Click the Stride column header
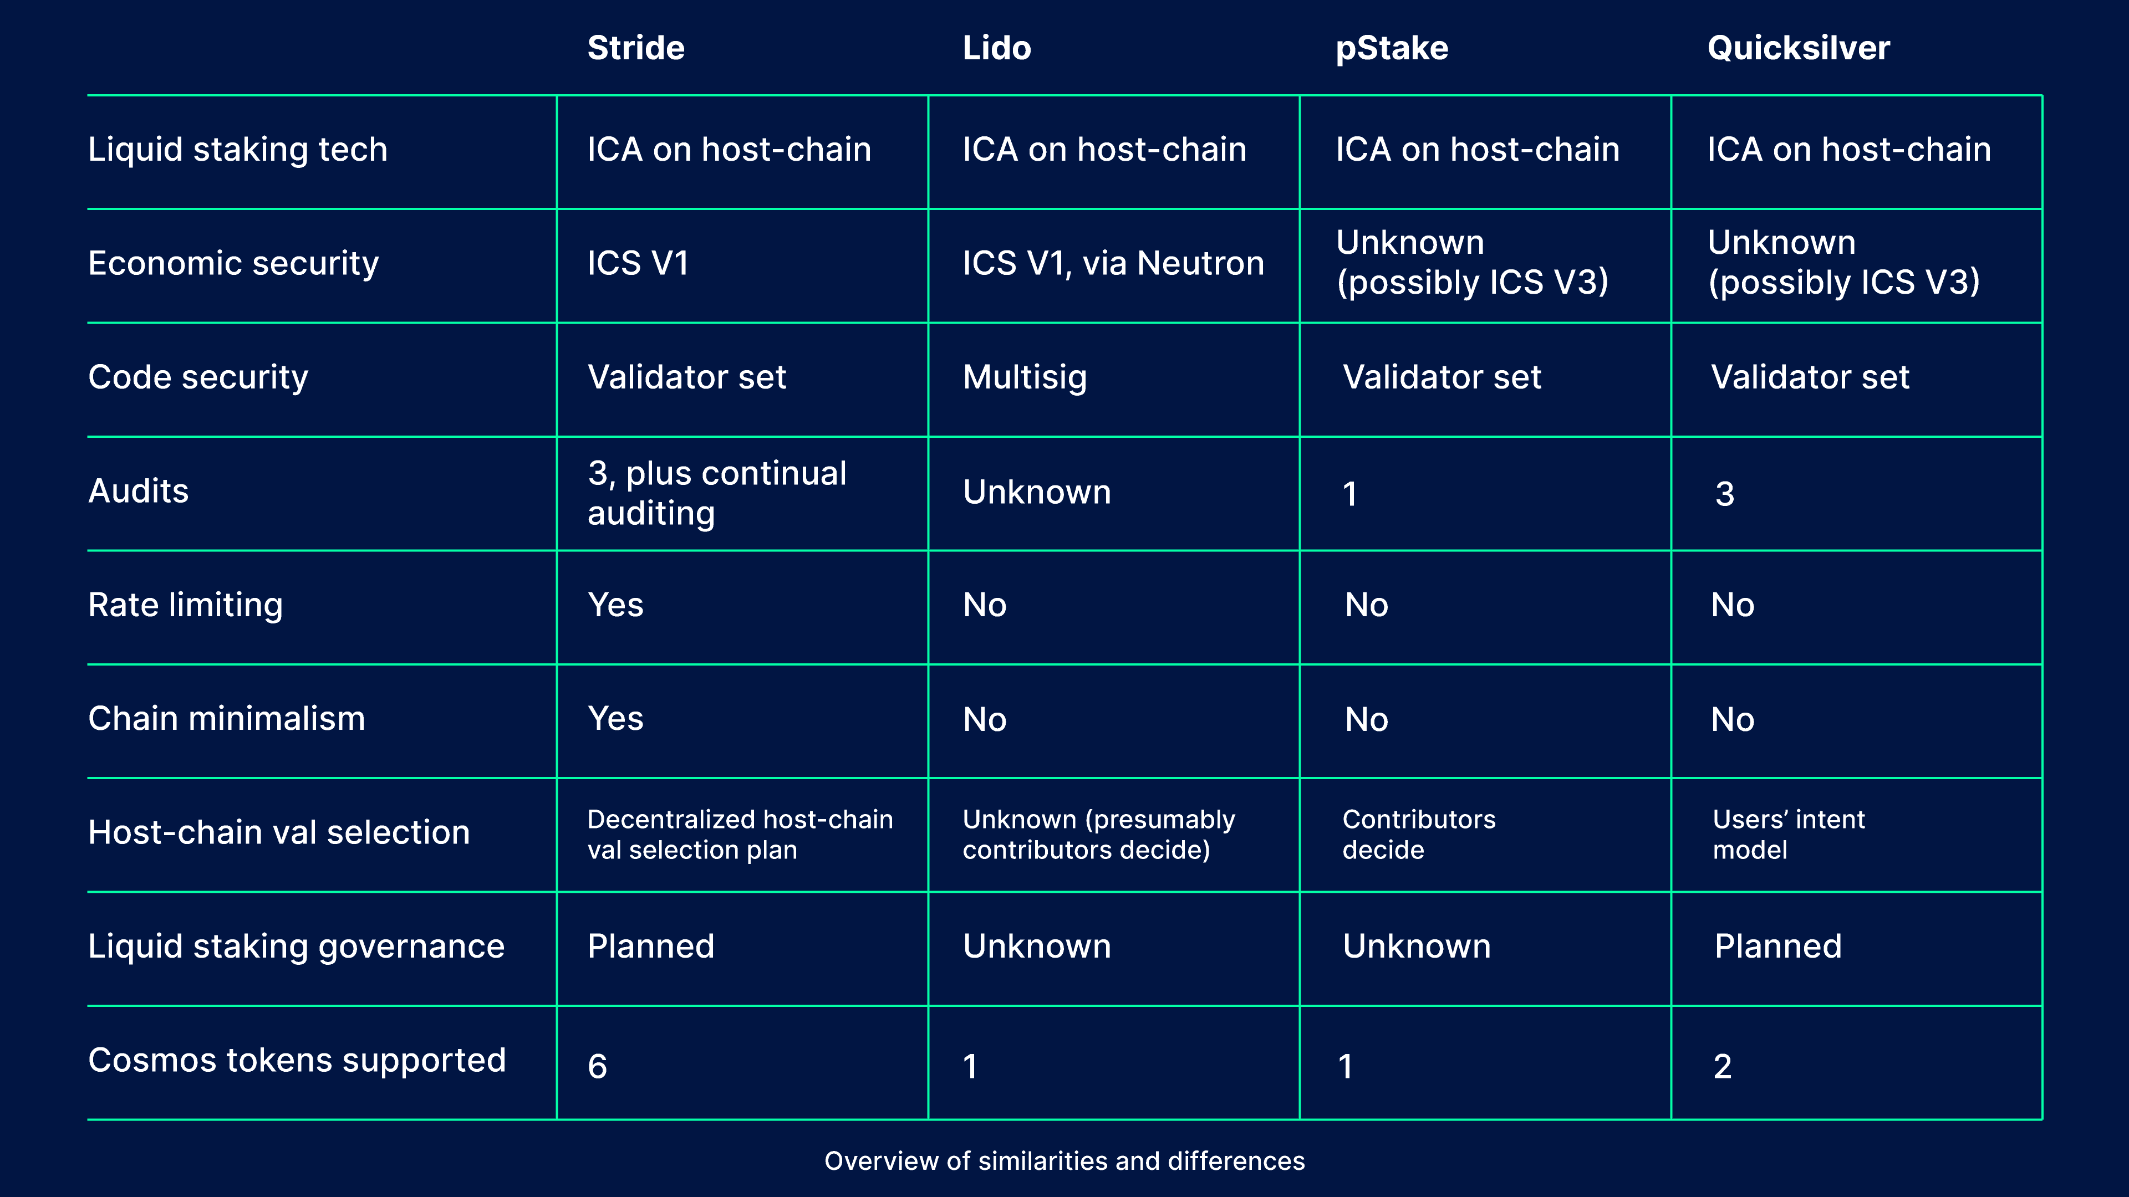 click(635, 48)
